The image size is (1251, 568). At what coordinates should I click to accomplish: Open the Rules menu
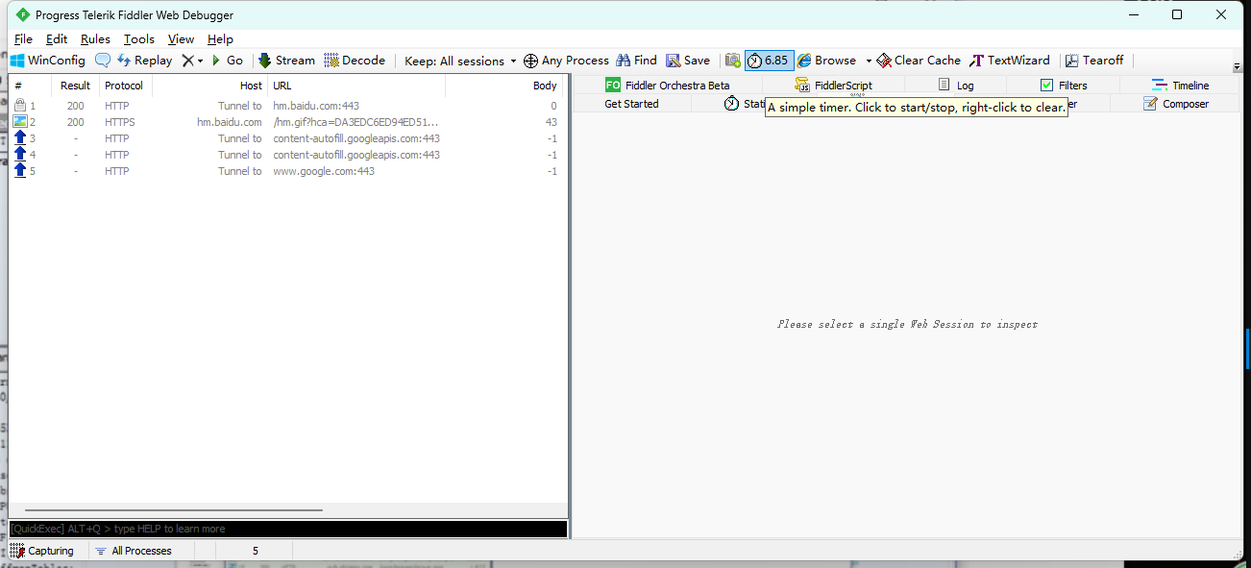pyautogui.click(x=95, y=39)
